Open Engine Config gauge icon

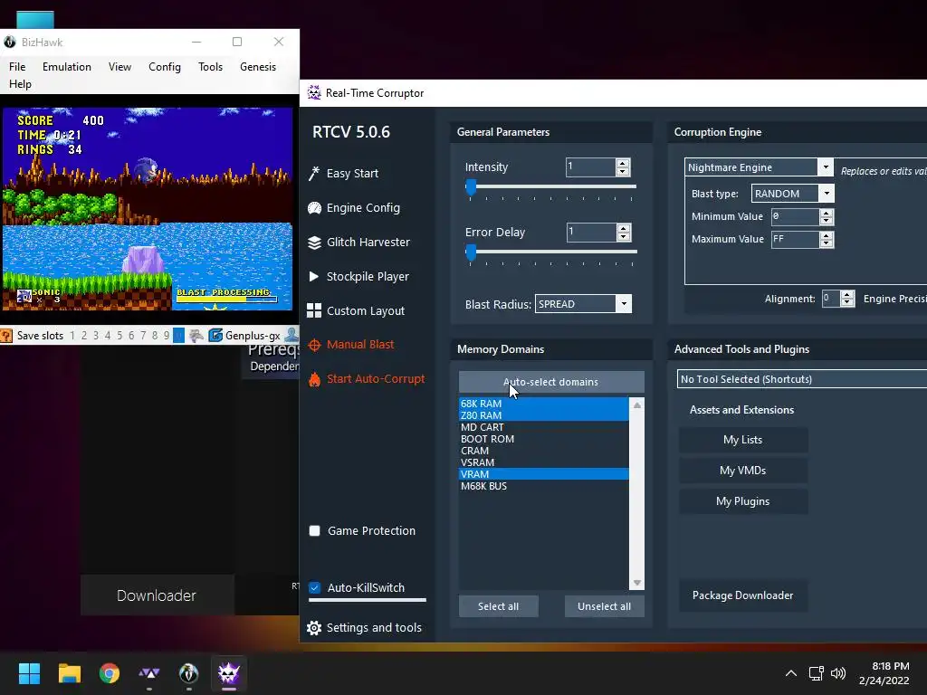tap(314, 208)
